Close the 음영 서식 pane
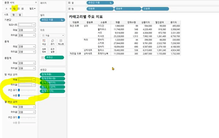This screenshot has width=219, height=138. (x=36, y=2)
